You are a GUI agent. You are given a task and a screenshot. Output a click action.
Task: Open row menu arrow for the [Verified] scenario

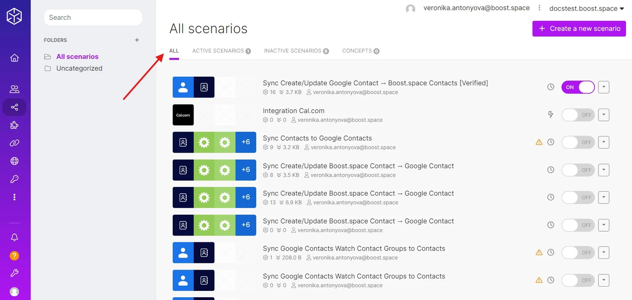click(604, 87)
